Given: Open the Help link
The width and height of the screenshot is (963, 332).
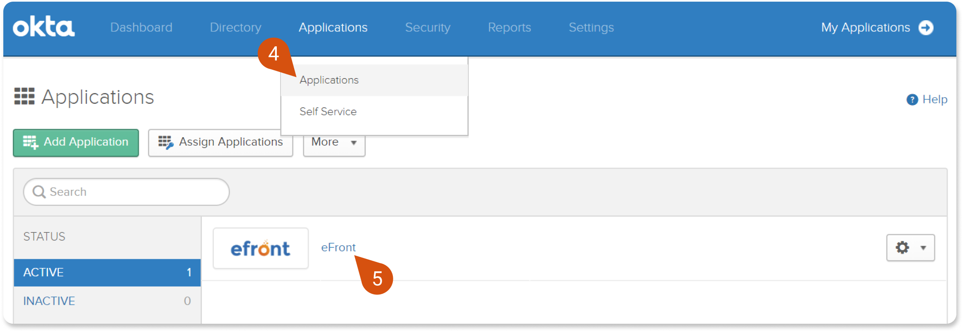Looking at the screenshot, I should tap(935, 99).
